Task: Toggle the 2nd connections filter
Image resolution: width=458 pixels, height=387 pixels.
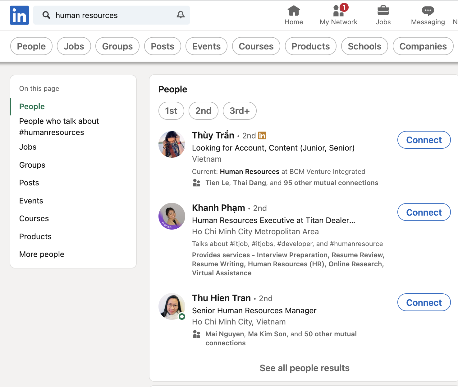Action: pos(203,111)
